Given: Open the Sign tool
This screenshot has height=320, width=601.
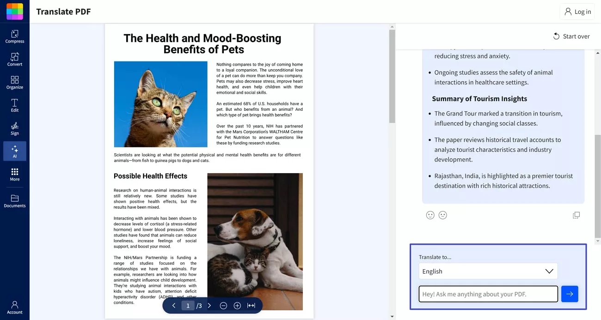Looking at the screenshot, I should (15, 128).
